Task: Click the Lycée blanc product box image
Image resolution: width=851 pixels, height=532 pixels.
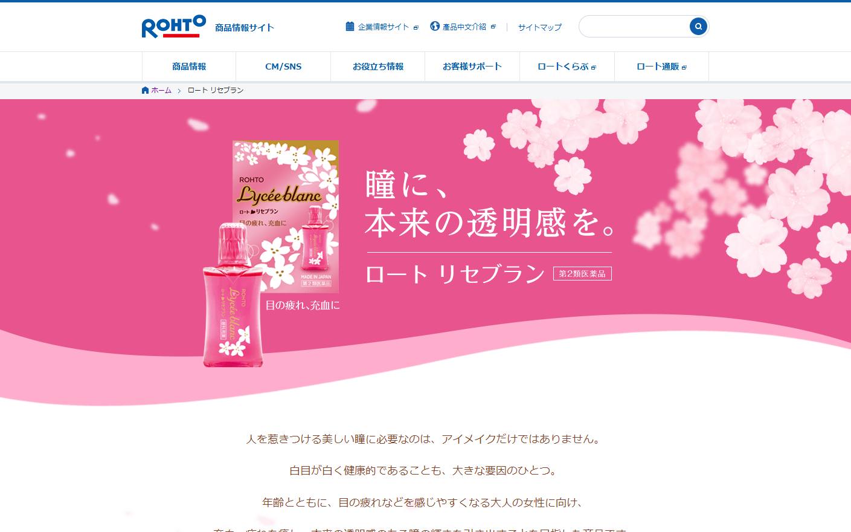Action: (x=286, y=216)
